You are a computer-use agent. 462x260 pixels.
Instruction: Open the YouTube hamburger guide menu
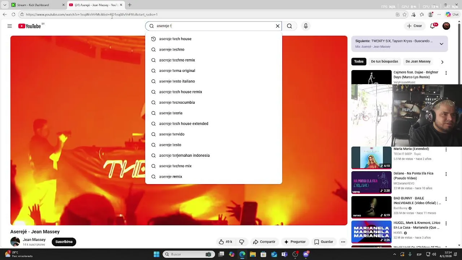coord(10,26)
